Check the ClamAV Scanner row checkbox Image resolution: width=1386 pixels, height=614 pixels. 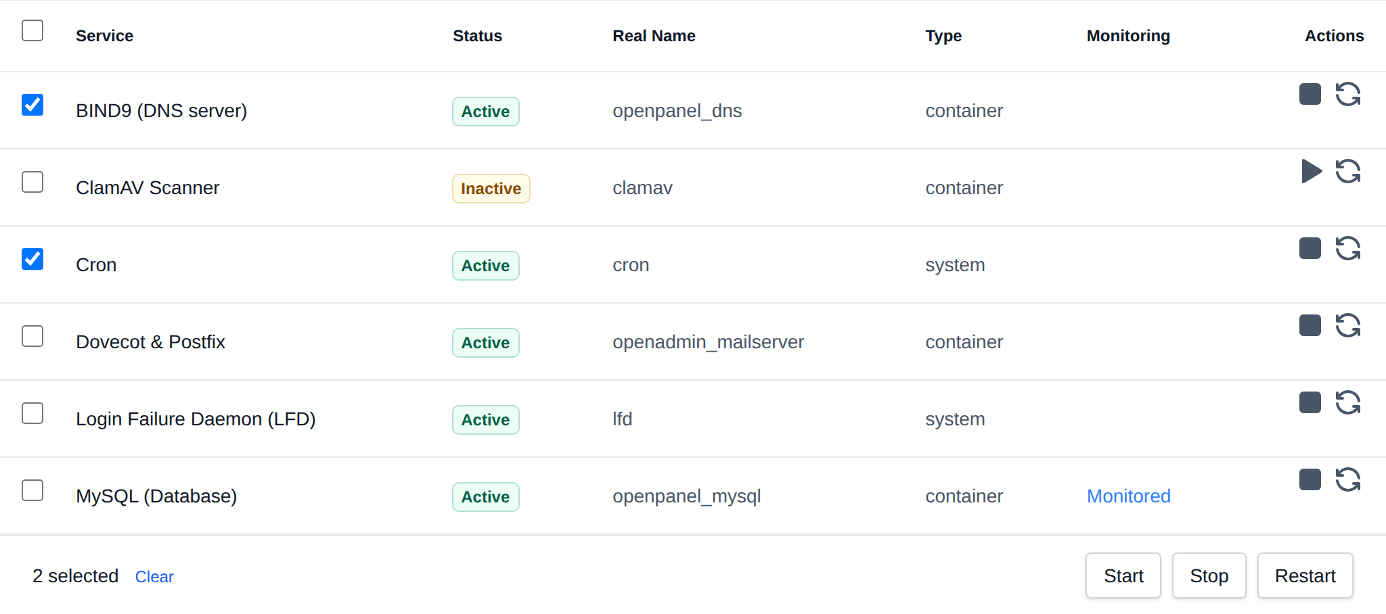[x=32, y=182]
